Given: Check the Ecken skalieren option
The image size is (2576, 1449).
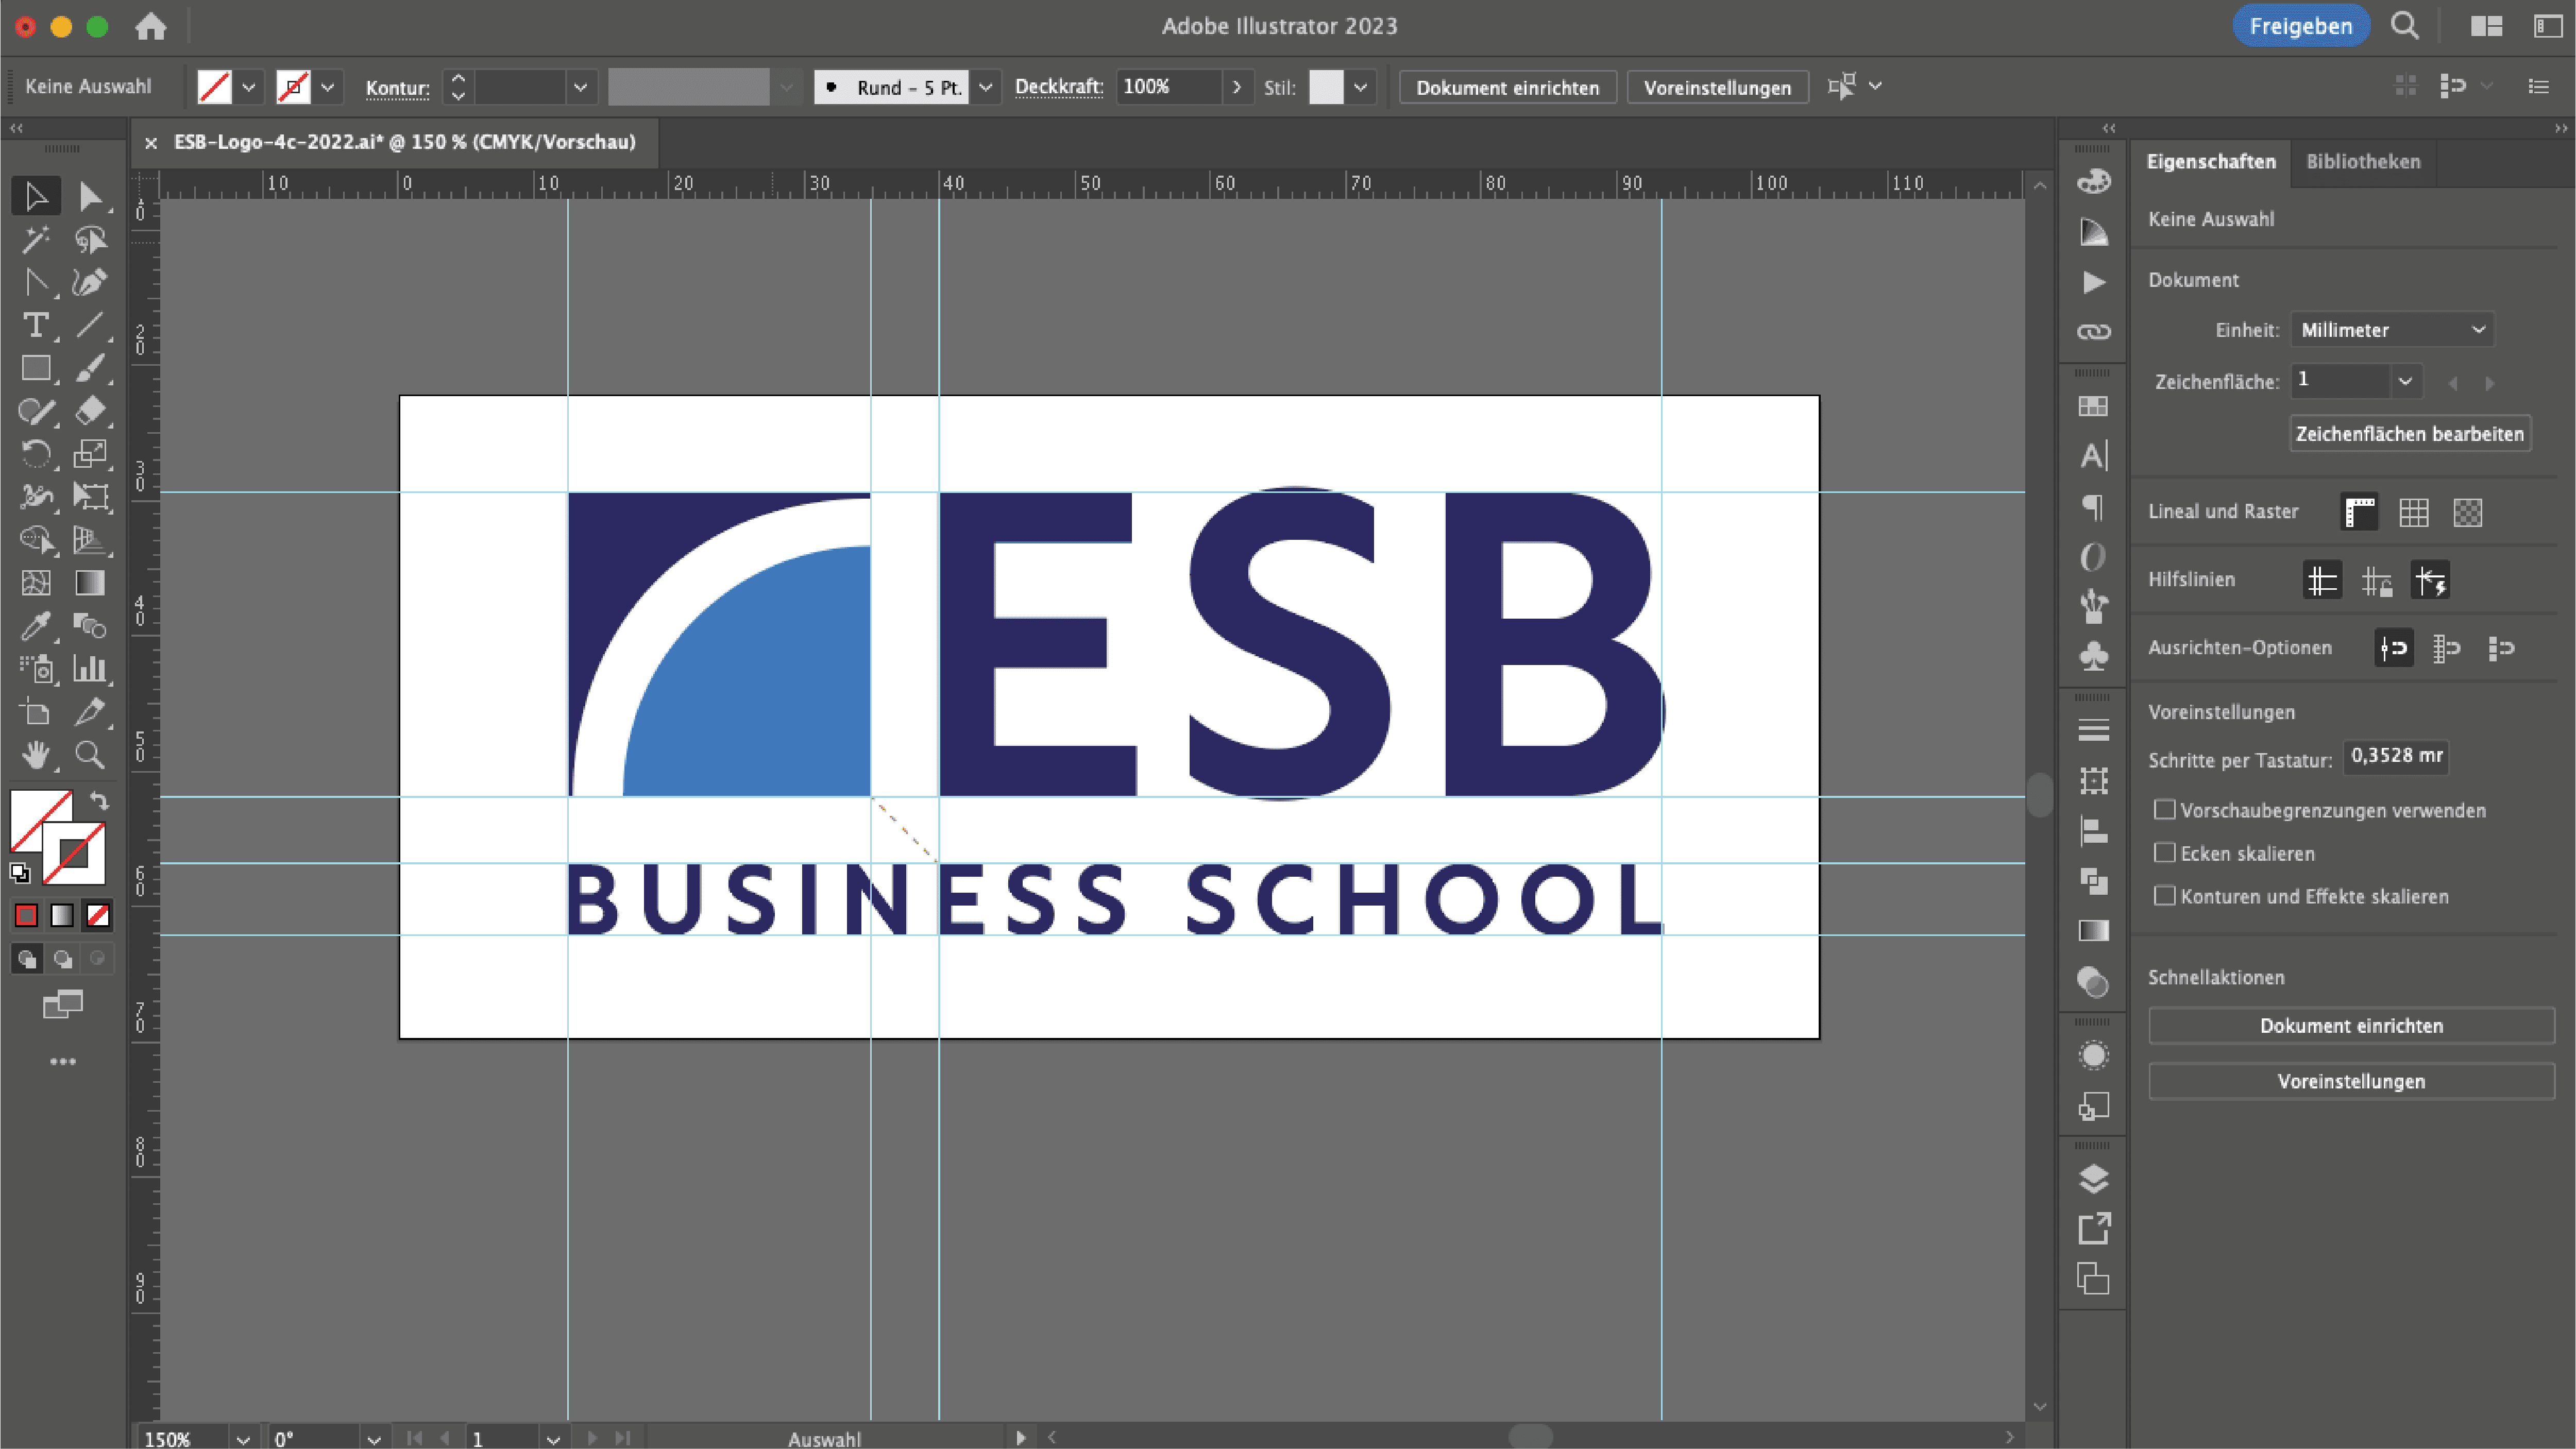Looking at the screenshot, I should coord(2164,853).
